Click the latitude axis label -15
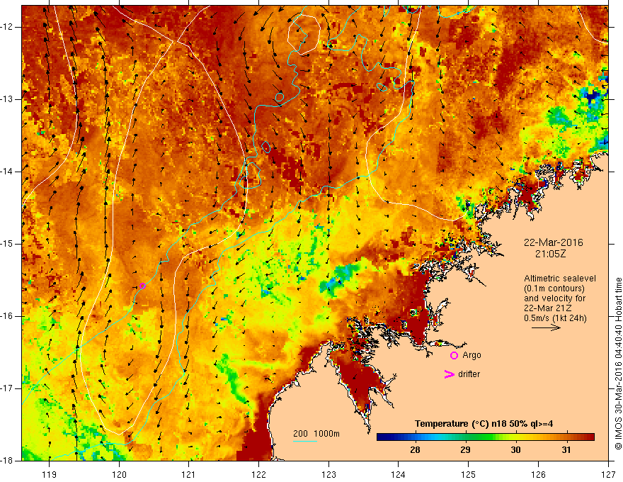 [7, 244]
